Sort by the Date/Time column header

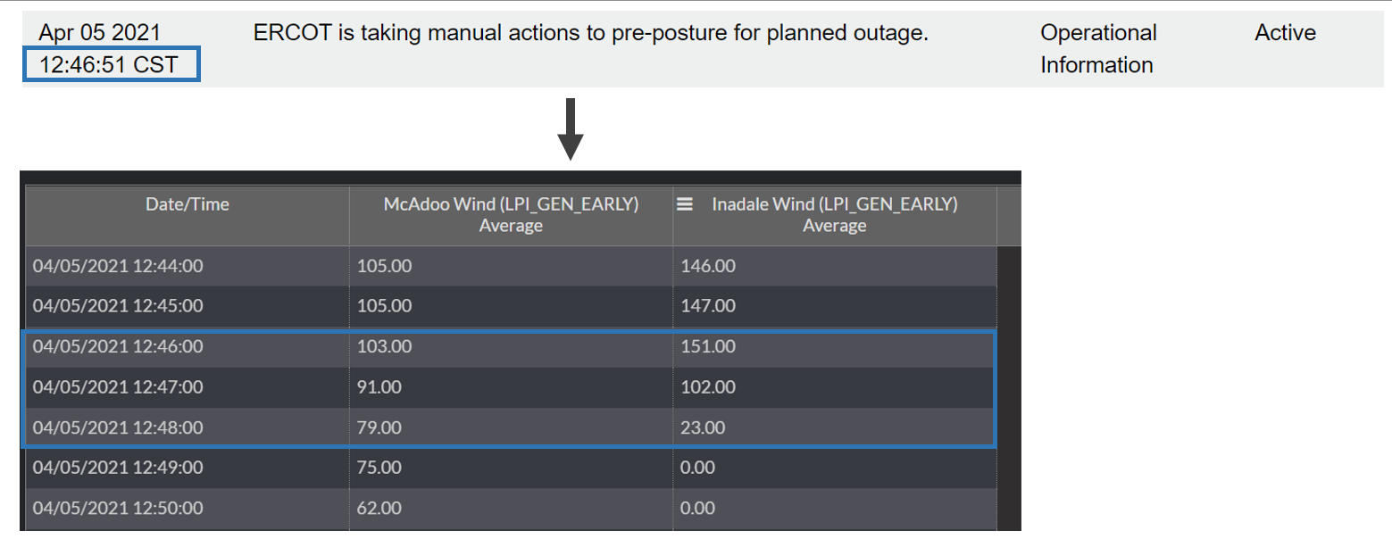188,204
